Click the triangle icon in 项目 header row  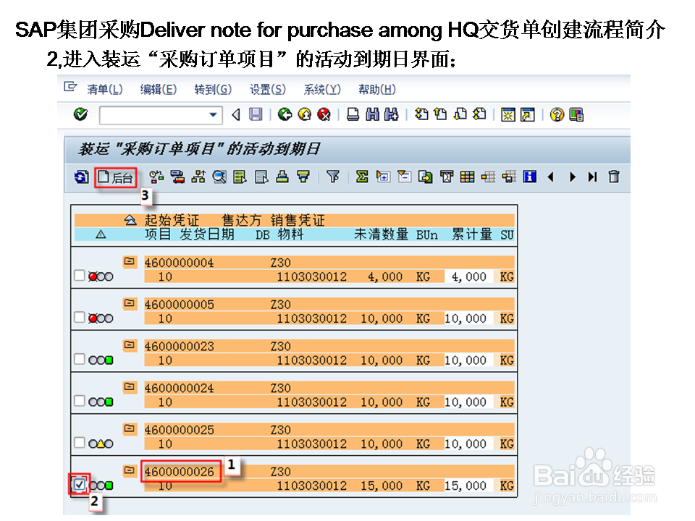coord(101,234)
